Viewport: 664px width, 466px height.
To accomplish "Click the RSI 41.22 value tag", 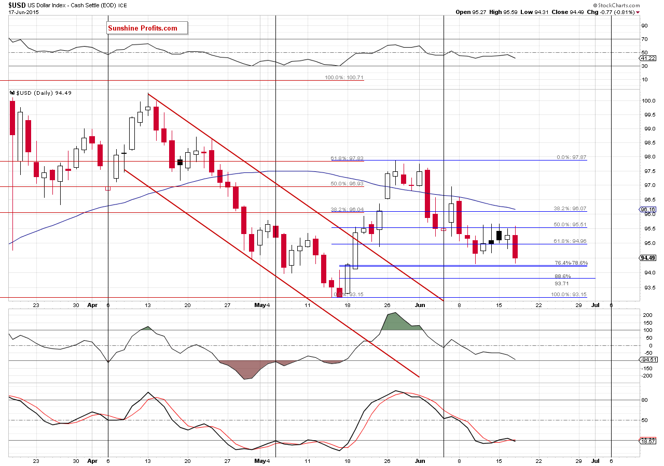I will point(648,59).
